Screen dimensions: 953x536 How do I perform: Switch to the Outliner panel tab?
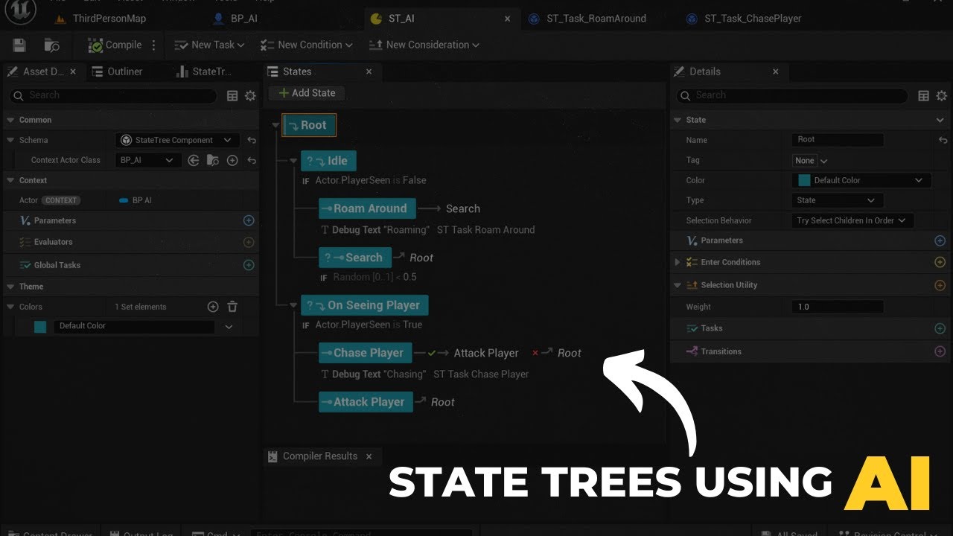118,71
